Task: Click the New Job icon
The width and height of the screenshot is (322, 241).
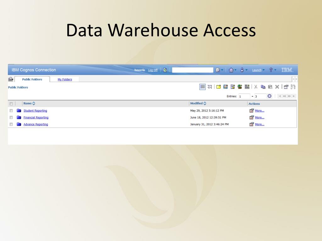Action: (233, 87)
